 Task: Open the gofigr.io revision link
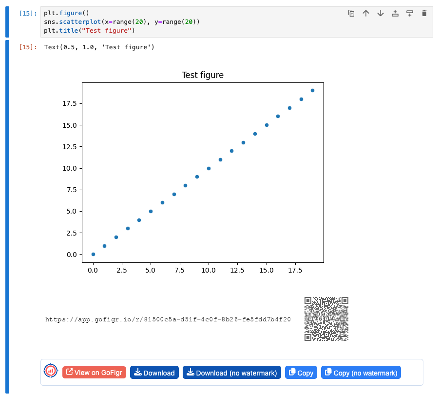[168, 319]
